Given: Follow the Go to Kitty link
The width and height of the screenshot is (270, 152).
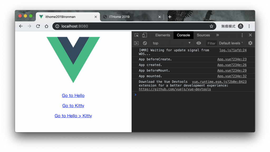Looking at the screenshot, I should [73, 106].
